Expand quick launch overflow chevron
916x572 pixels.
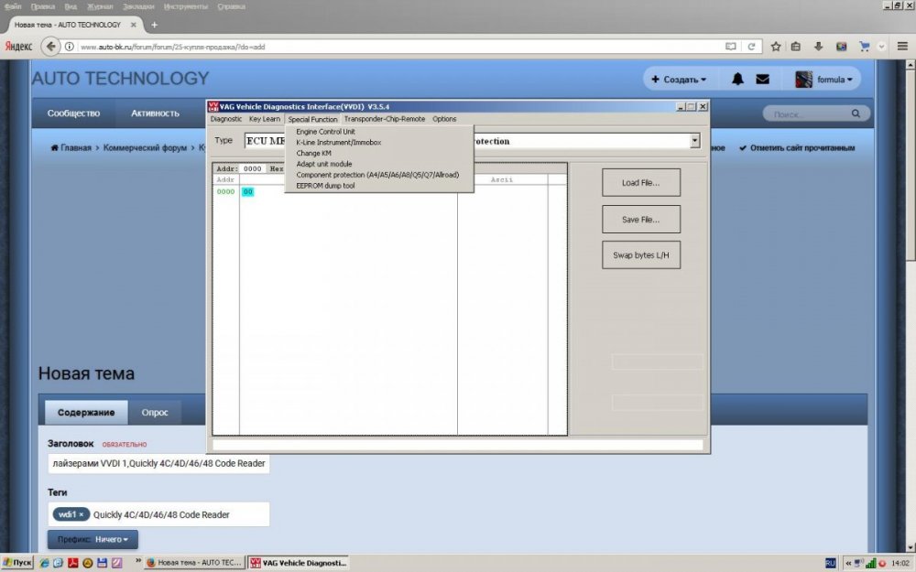click(x=138, y=561)
